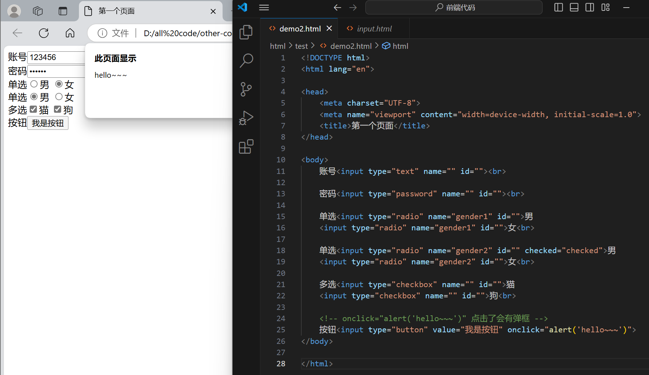Click test folder in breadcrumb
The image size is (649, 375).
point(301,46)
